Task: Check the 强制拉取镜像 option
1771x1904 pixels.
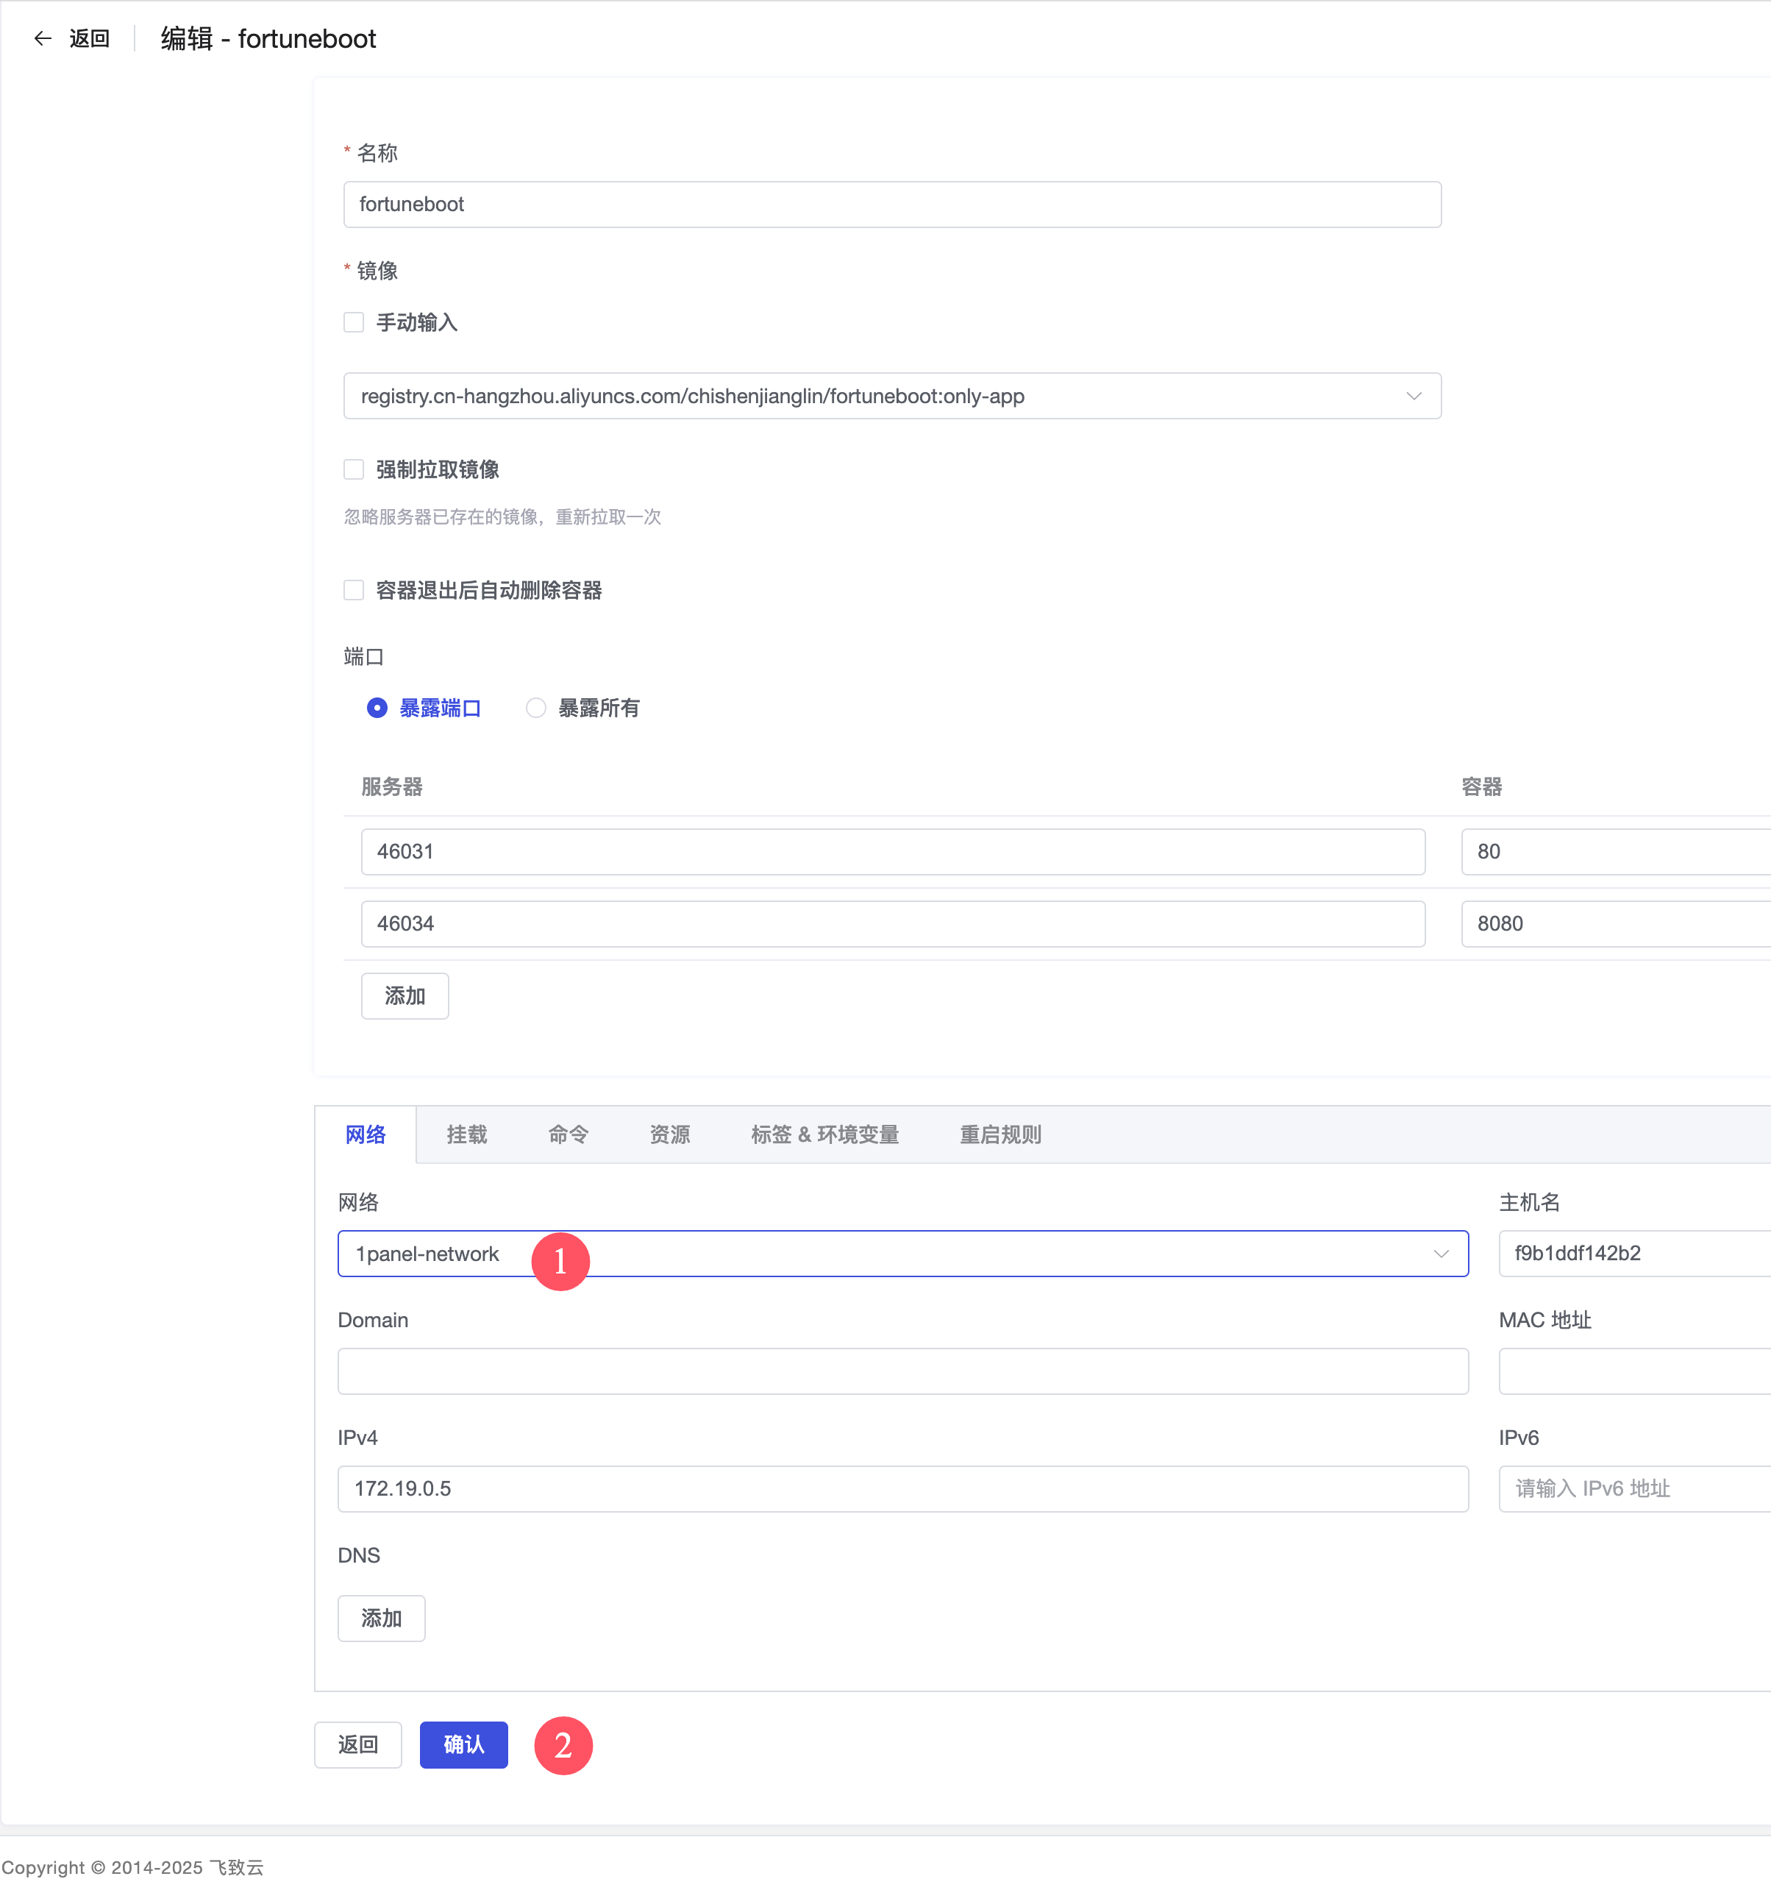Action: coord(354,469)
